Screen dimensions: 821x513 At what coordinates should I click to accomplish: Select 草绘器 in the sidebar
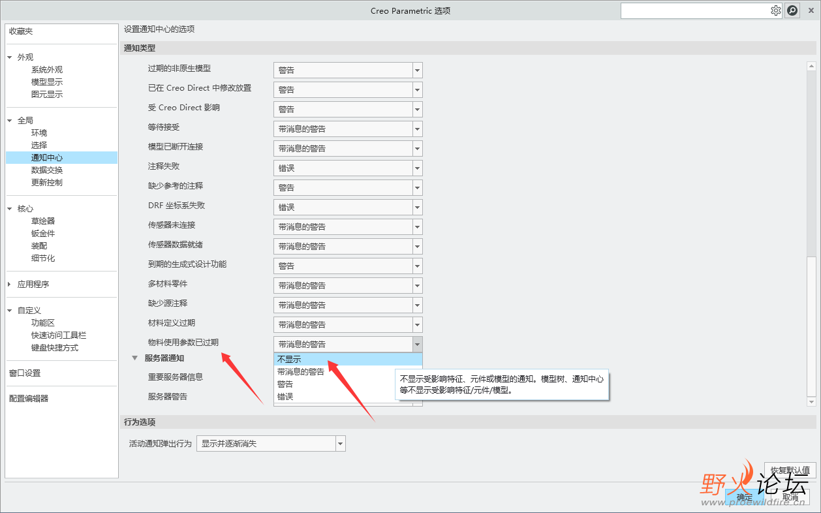[43, 221]
